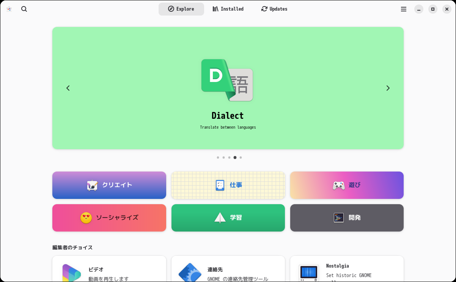Open the ソーシャライズ category

109,218
